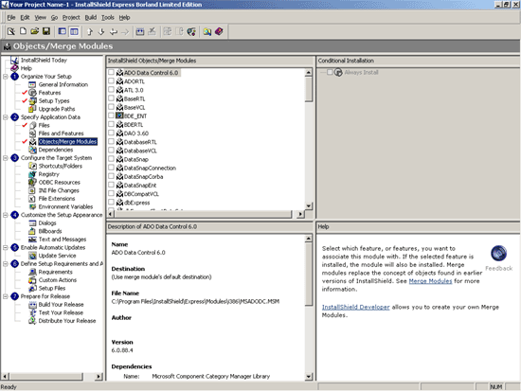Viewport: 521px width, 391px height.
Task: Click the Build release toolbar icon
Action: click(140, 31)
